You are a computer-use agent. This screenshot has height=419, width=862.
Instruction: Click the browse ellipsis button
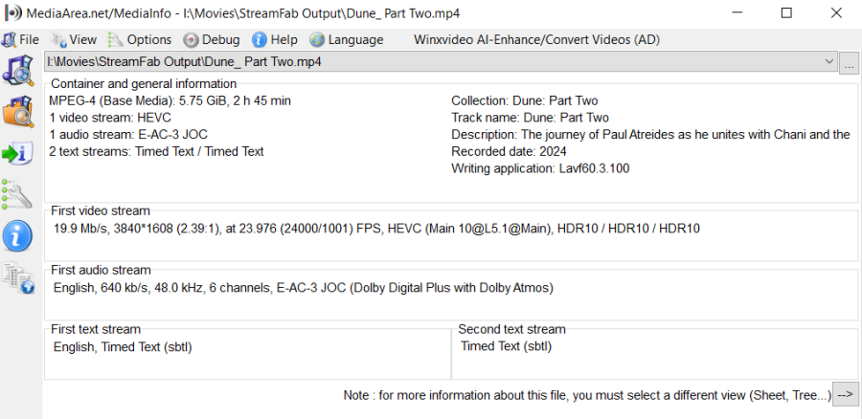tap(849, 62)
